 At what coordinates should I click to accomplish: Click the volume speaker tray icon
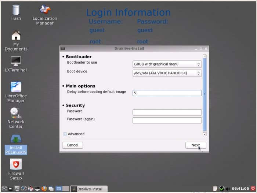click(x=228, y=189)
